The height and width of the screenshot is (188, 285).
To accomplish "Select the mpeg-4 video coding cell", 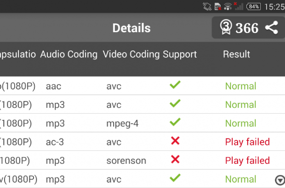I will (121, 123).
